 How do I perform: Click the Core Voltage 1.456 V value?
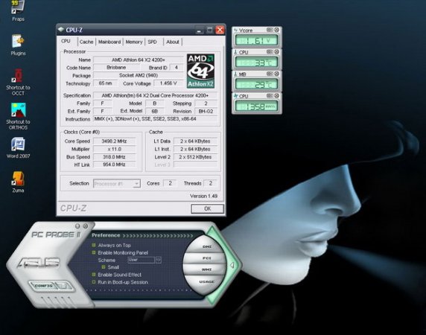(x=168, y=83)
